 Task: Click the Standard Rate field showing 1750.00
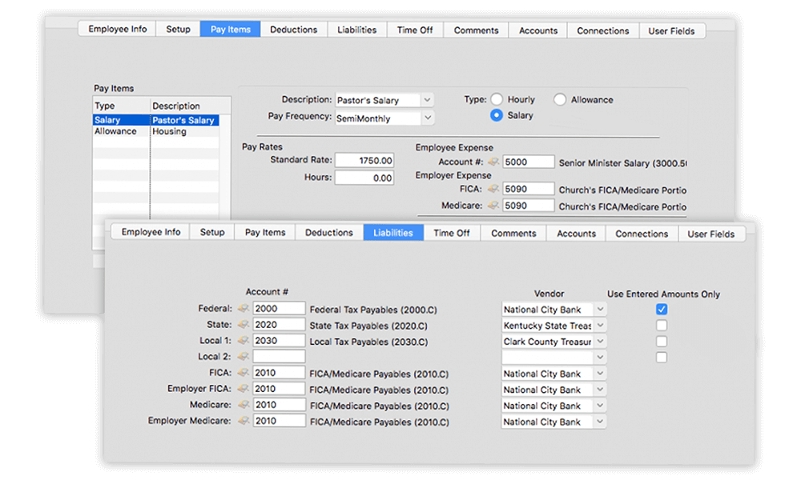click(364, 160)
